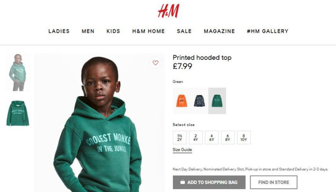
Task: Click Add to Shopping Bag button
Action: (209, 182)
